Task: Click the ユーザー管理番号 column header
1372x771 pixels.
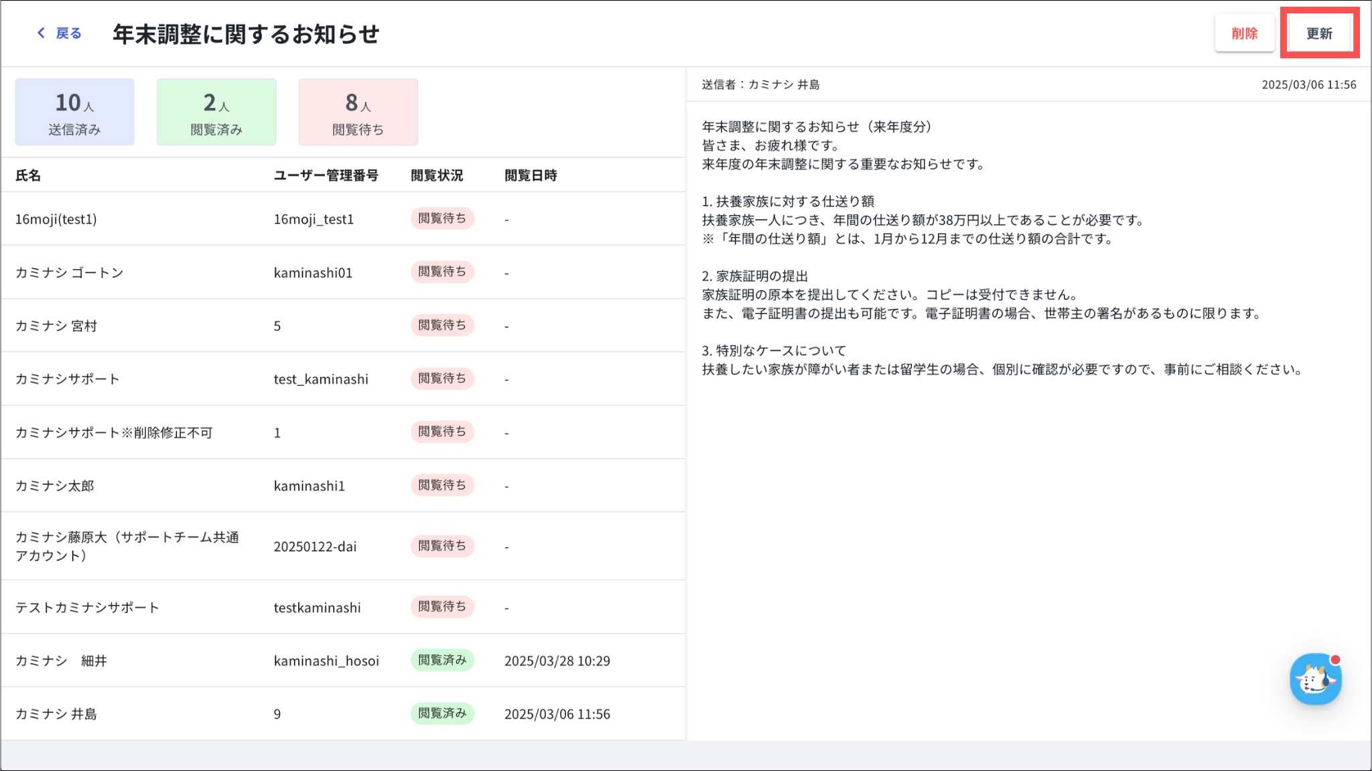Action: 326,176
